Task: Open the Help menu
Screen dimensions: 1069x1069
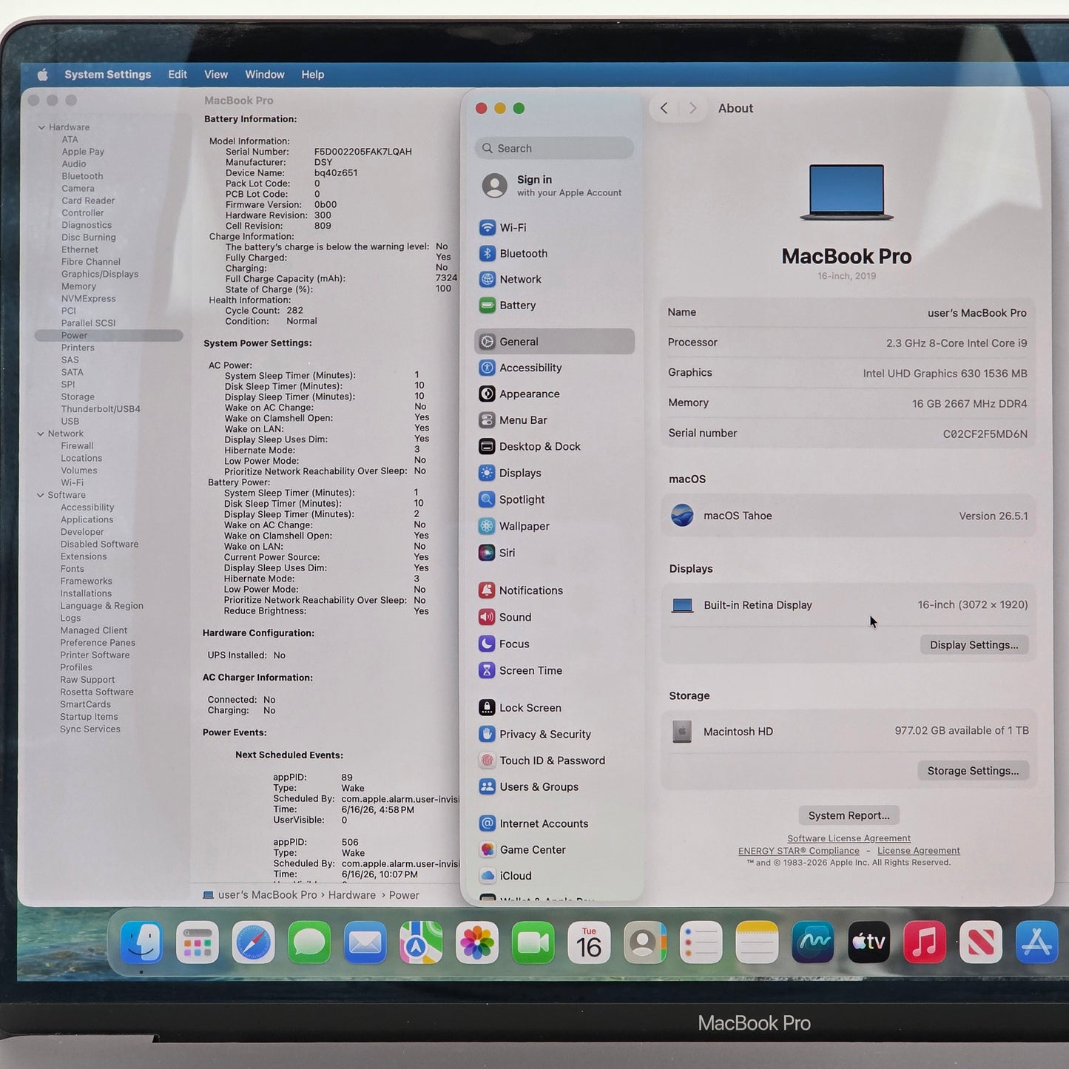Action: 313,75
